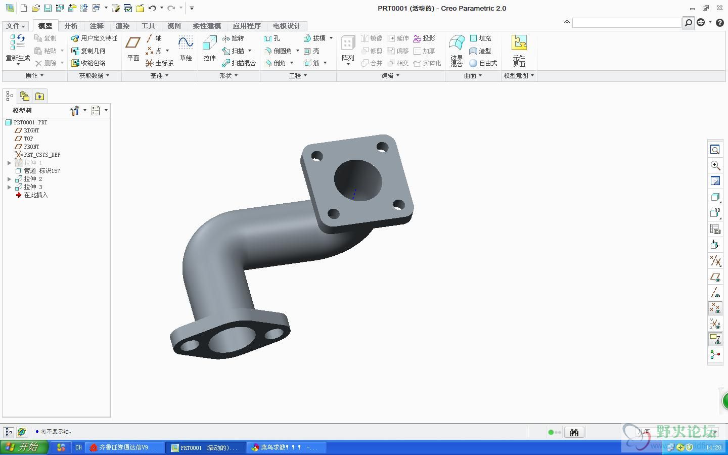Toggle datum point display in graphics toolbar
Screen dimensions: 728x455
click(715, 308)
